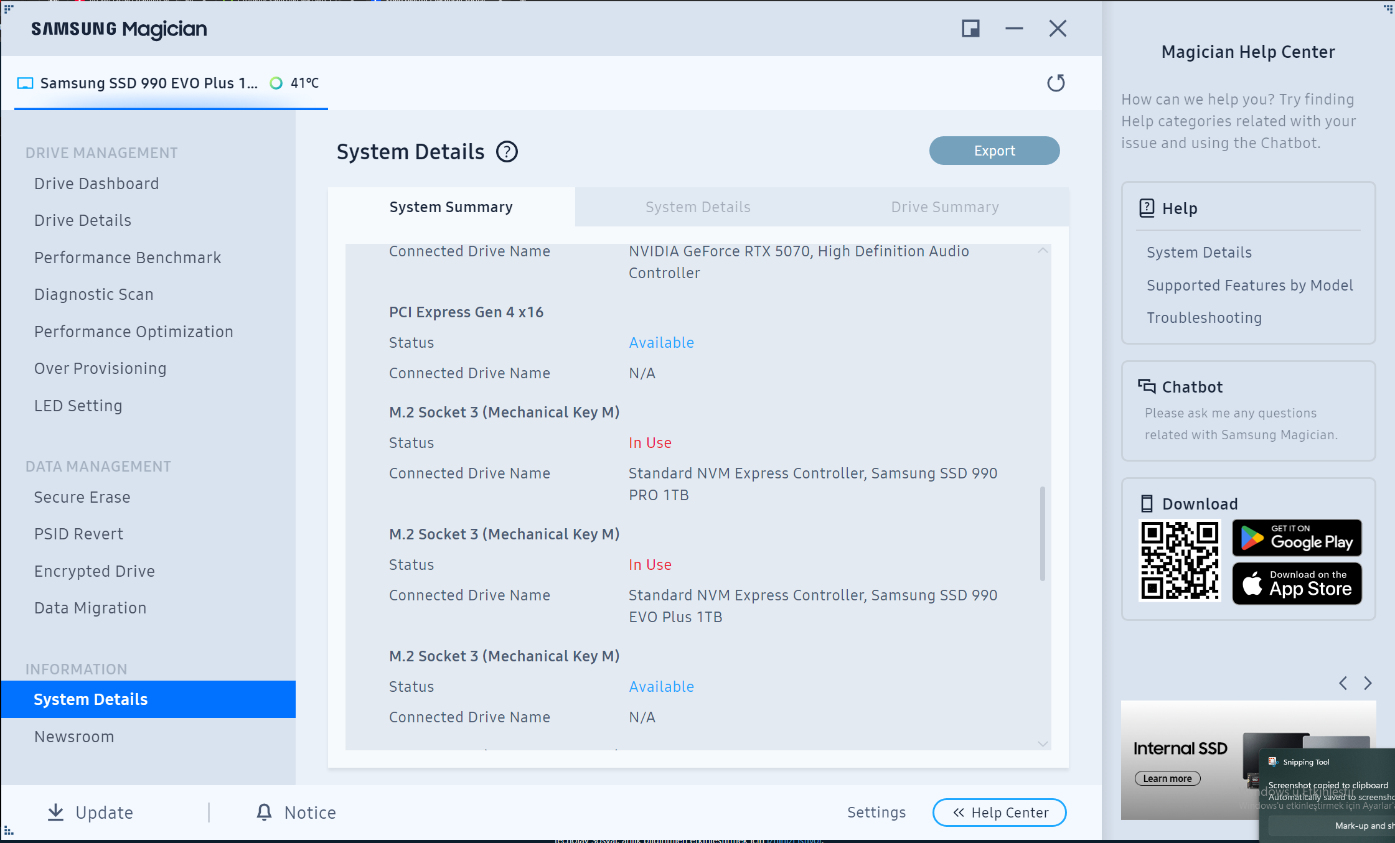Open Drive Details in the sidebar
This screenshot has width=1395, height=843.
(x=83, y=220)
